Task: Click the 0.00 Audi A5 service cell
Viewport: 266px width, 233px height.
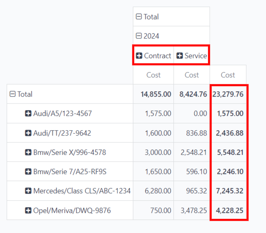Action: 200,113
